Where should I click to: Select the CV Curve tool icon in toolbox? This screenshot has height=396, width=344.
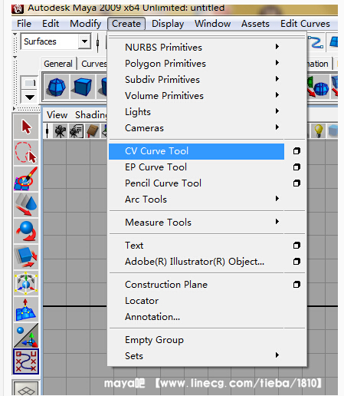pos(26,361)
